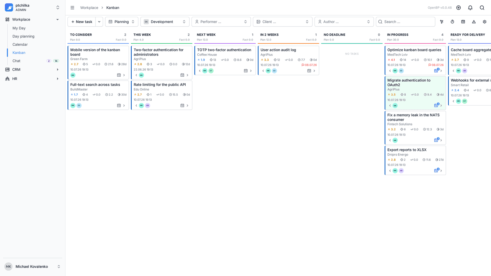This screenshot has height=276, width=491.
Task: Click the 'Dnipro Energo' client name
Action: 398,155
